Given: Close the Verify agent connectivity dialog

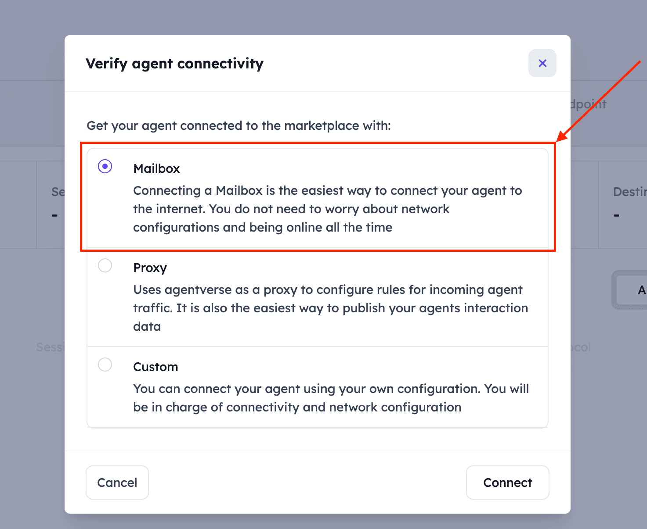Looking at the screenshot, I should click(x=542, y=63).
